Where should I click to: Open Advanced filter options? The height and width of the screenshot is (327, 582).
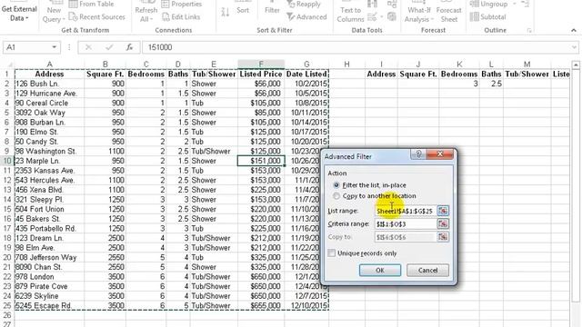click(306, 16)
